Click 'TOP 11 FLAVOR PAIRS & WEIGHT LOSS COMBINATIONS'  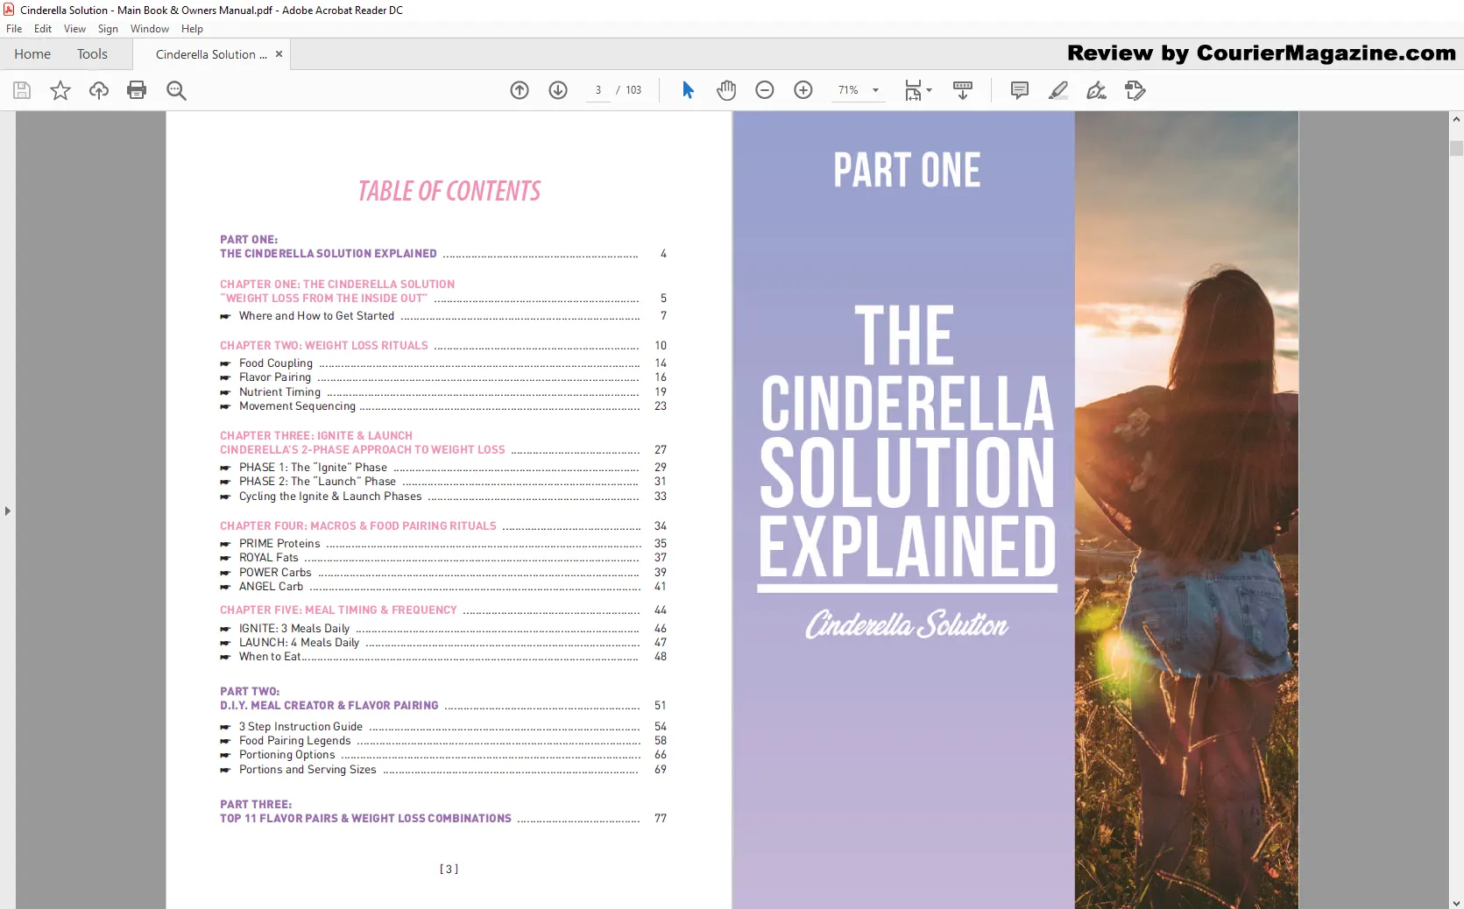click(365, 819)
